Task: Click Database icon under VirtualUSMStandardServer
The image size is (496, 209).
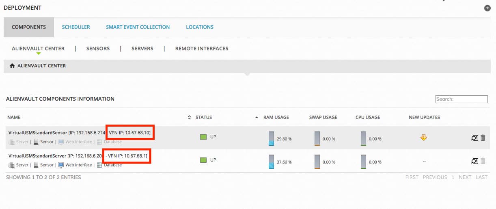Action: pyautogui.click(x=99, y=165)
